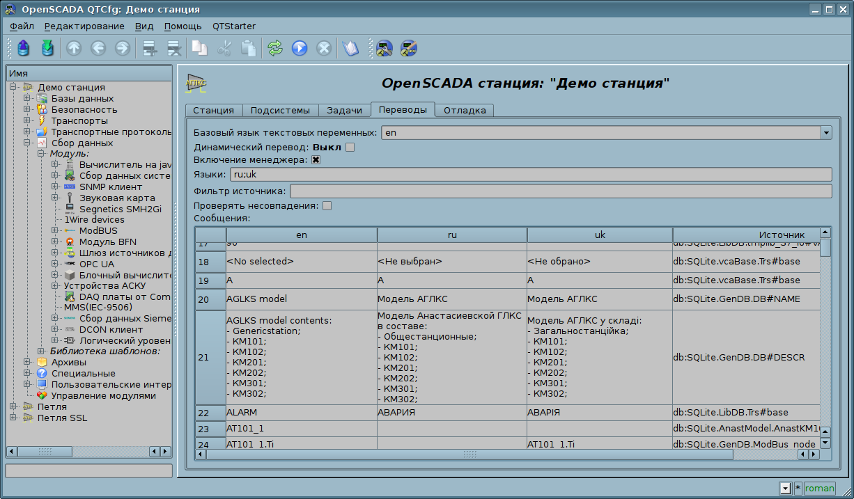Navigate back with the left arrow icon
Image resolution: width=854 pixels, height=499 pixels.
[98, 48]
